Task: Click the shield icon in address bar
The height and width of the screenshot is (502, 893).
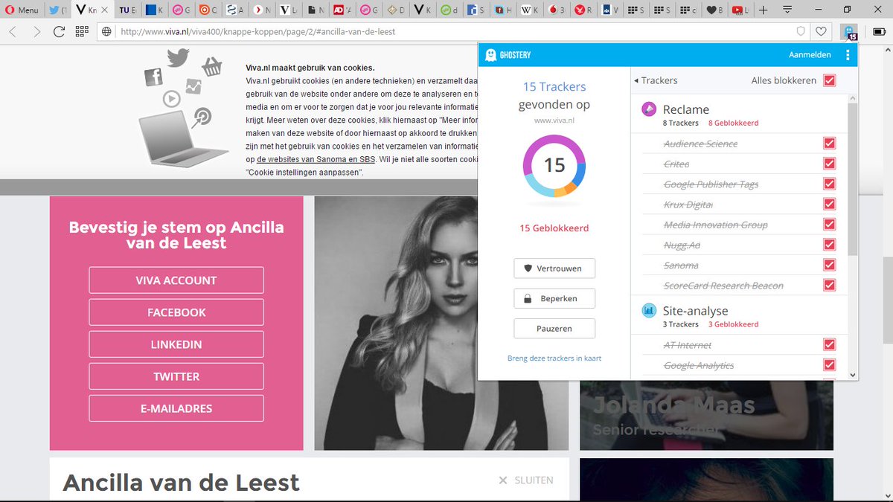Action: [801, 31]
